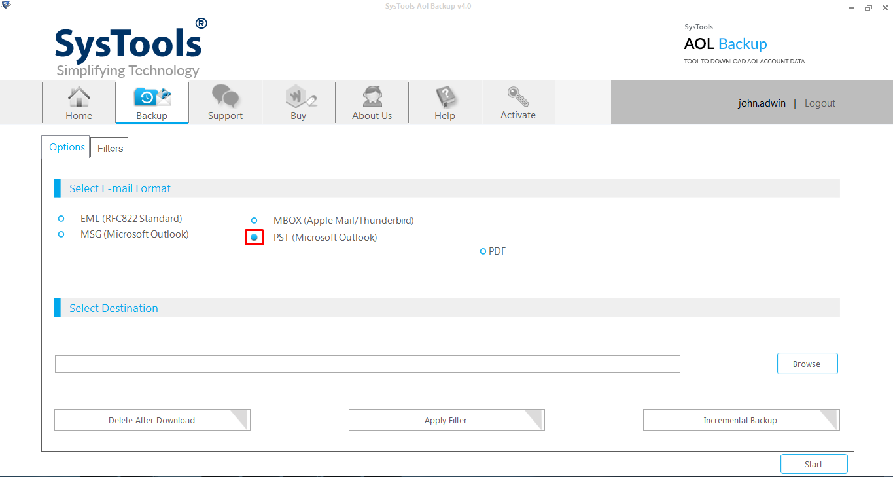Viewport: 893px width, 477px height.
Task: Toggle Delete After Download option
Action: point(152,420)
